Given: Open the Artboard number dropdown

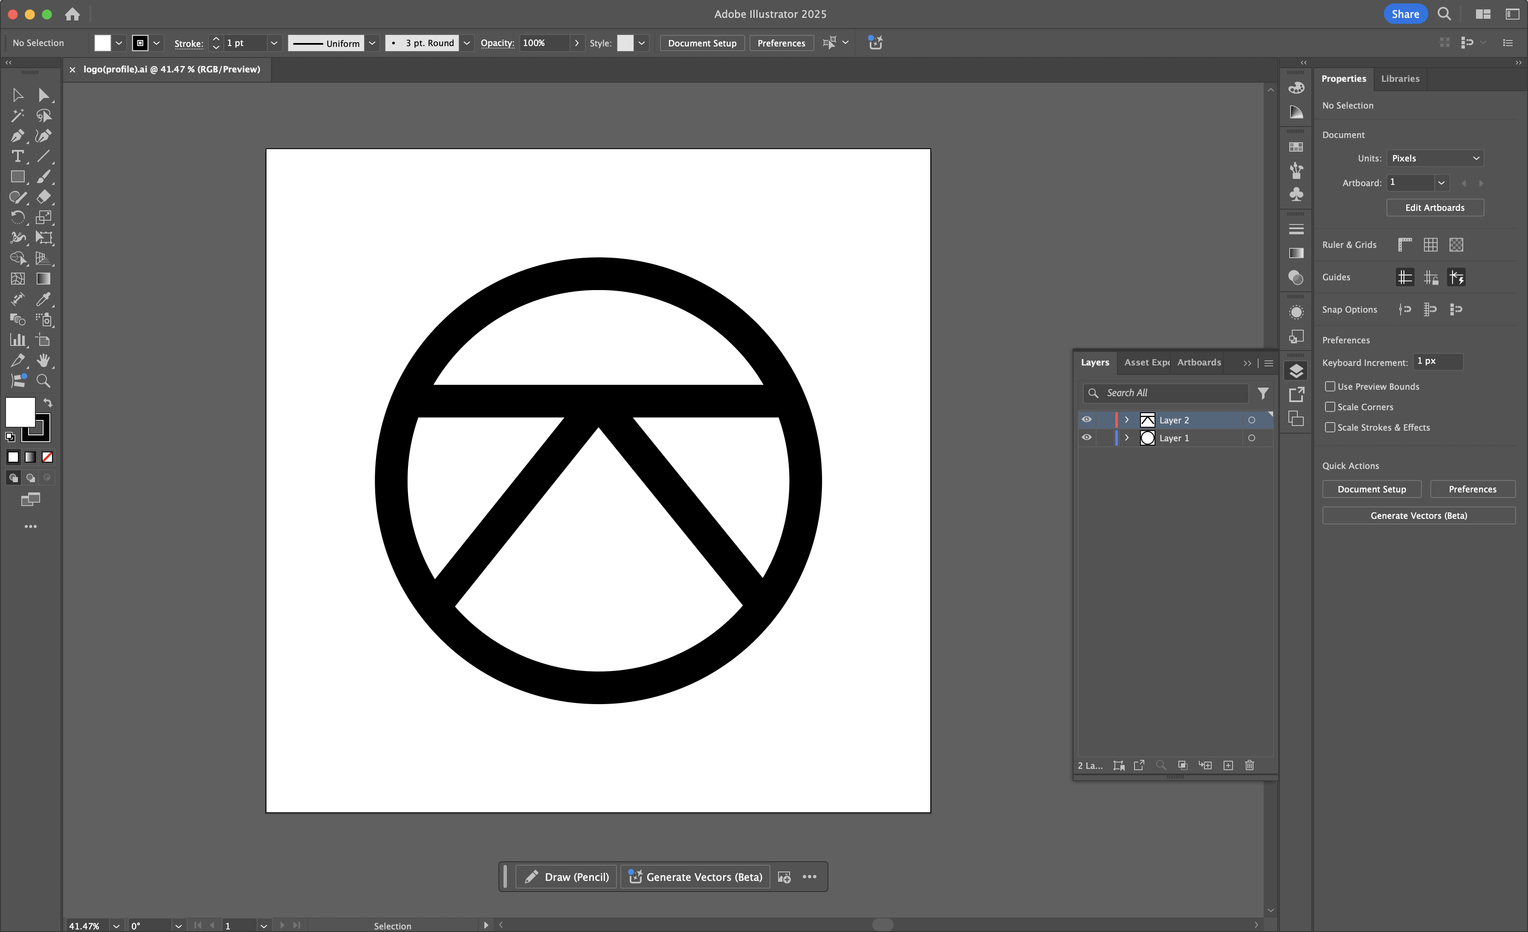Looking at the screenshot, I should 1442,183.
